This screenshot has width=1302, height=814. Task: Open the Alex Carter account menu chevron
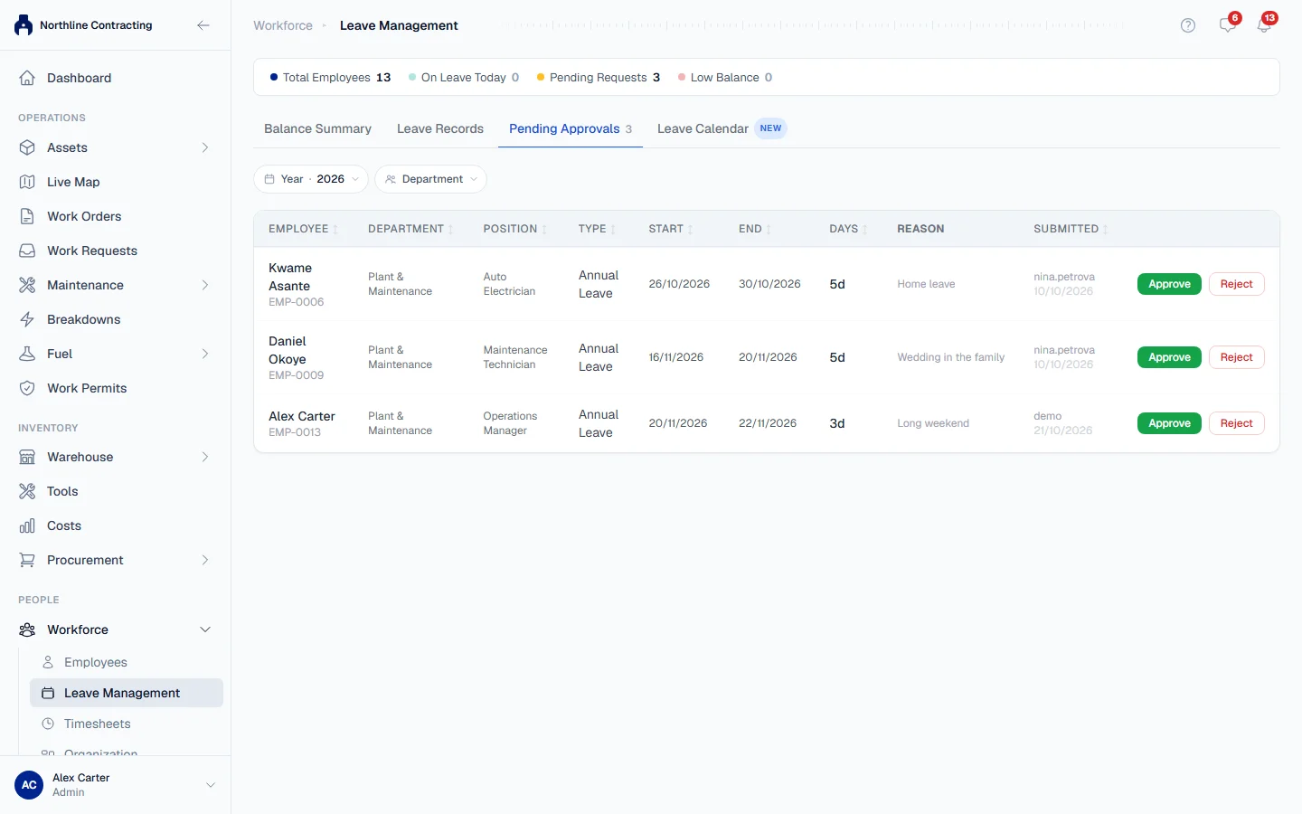211,785
